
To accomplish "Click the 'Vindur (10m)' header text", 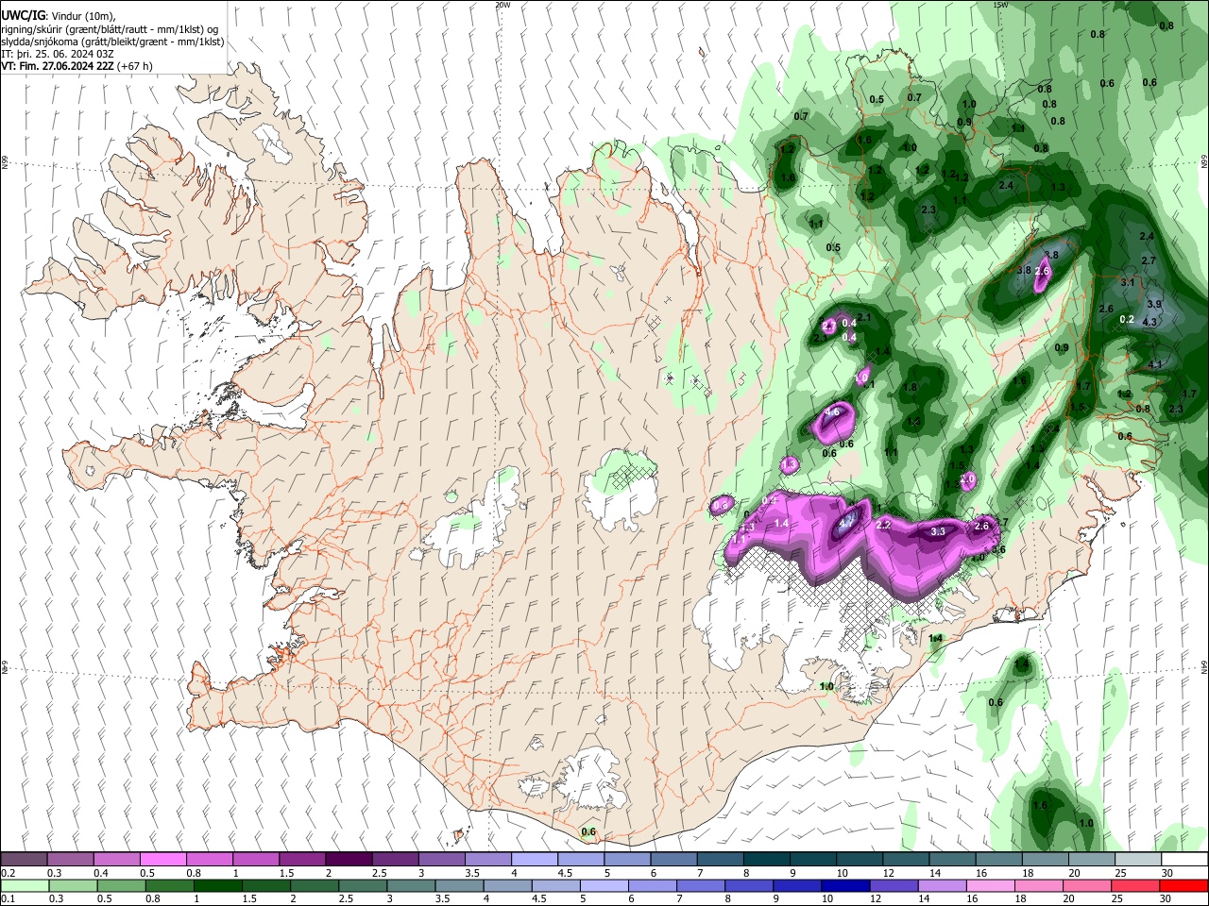I will click(80, 16).
